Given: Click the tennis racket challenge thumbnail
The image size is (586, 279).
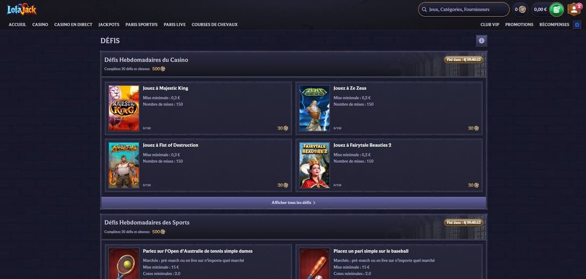Looking at the screenshot, I should 124,263.
